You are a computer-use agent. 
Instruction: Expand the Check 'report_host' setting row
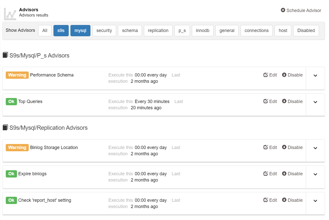click(315, 200)
